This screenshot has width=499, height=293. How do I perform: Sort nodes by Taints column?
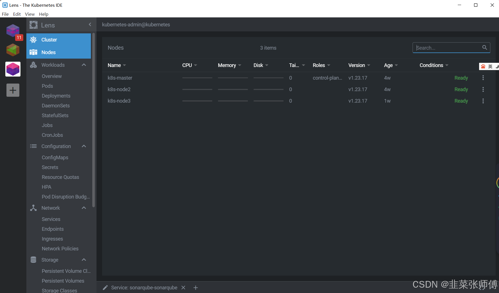(x=297, y=65)
